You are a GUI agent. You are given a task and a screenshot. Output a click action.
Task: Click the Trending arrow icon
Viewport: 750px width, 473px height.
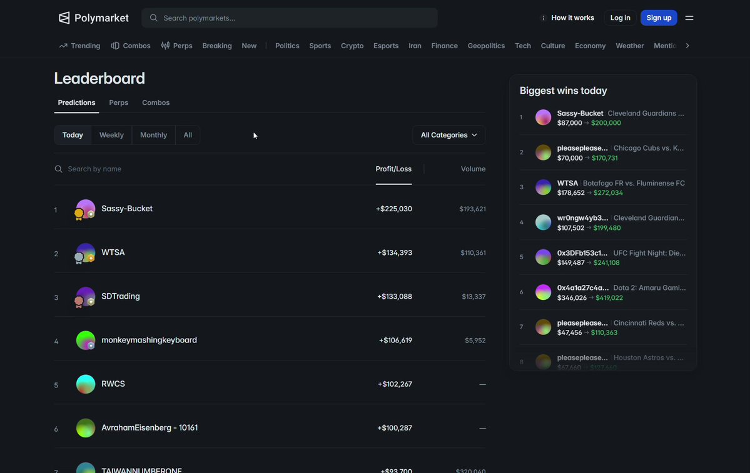click(x=63, y=46)
